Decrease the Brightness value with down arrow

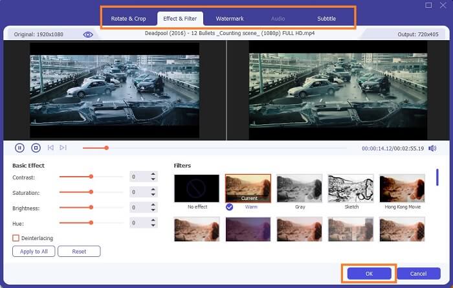pos(153,210)
